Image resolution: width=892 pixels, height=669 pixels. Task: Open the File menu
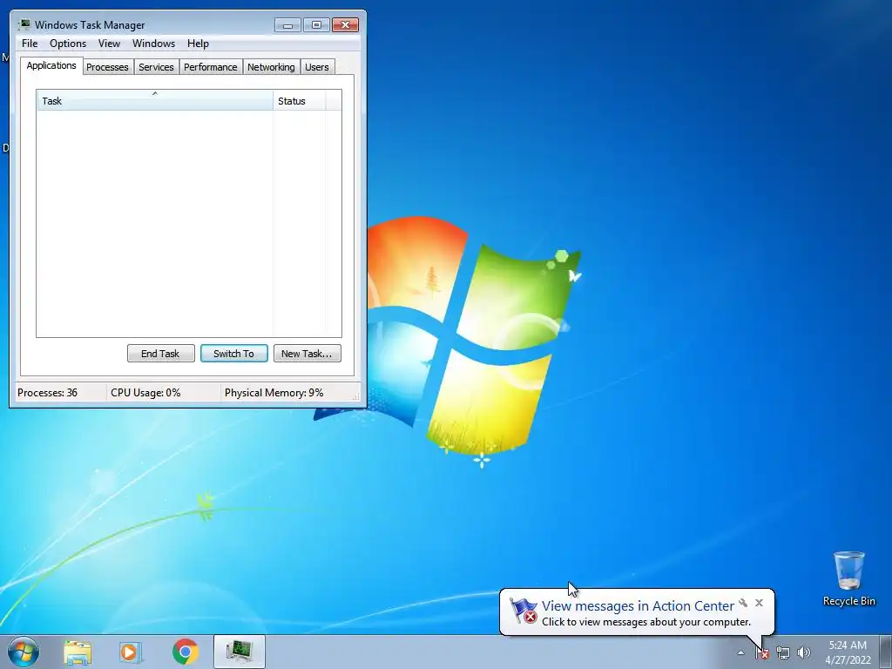coord(30,44)
